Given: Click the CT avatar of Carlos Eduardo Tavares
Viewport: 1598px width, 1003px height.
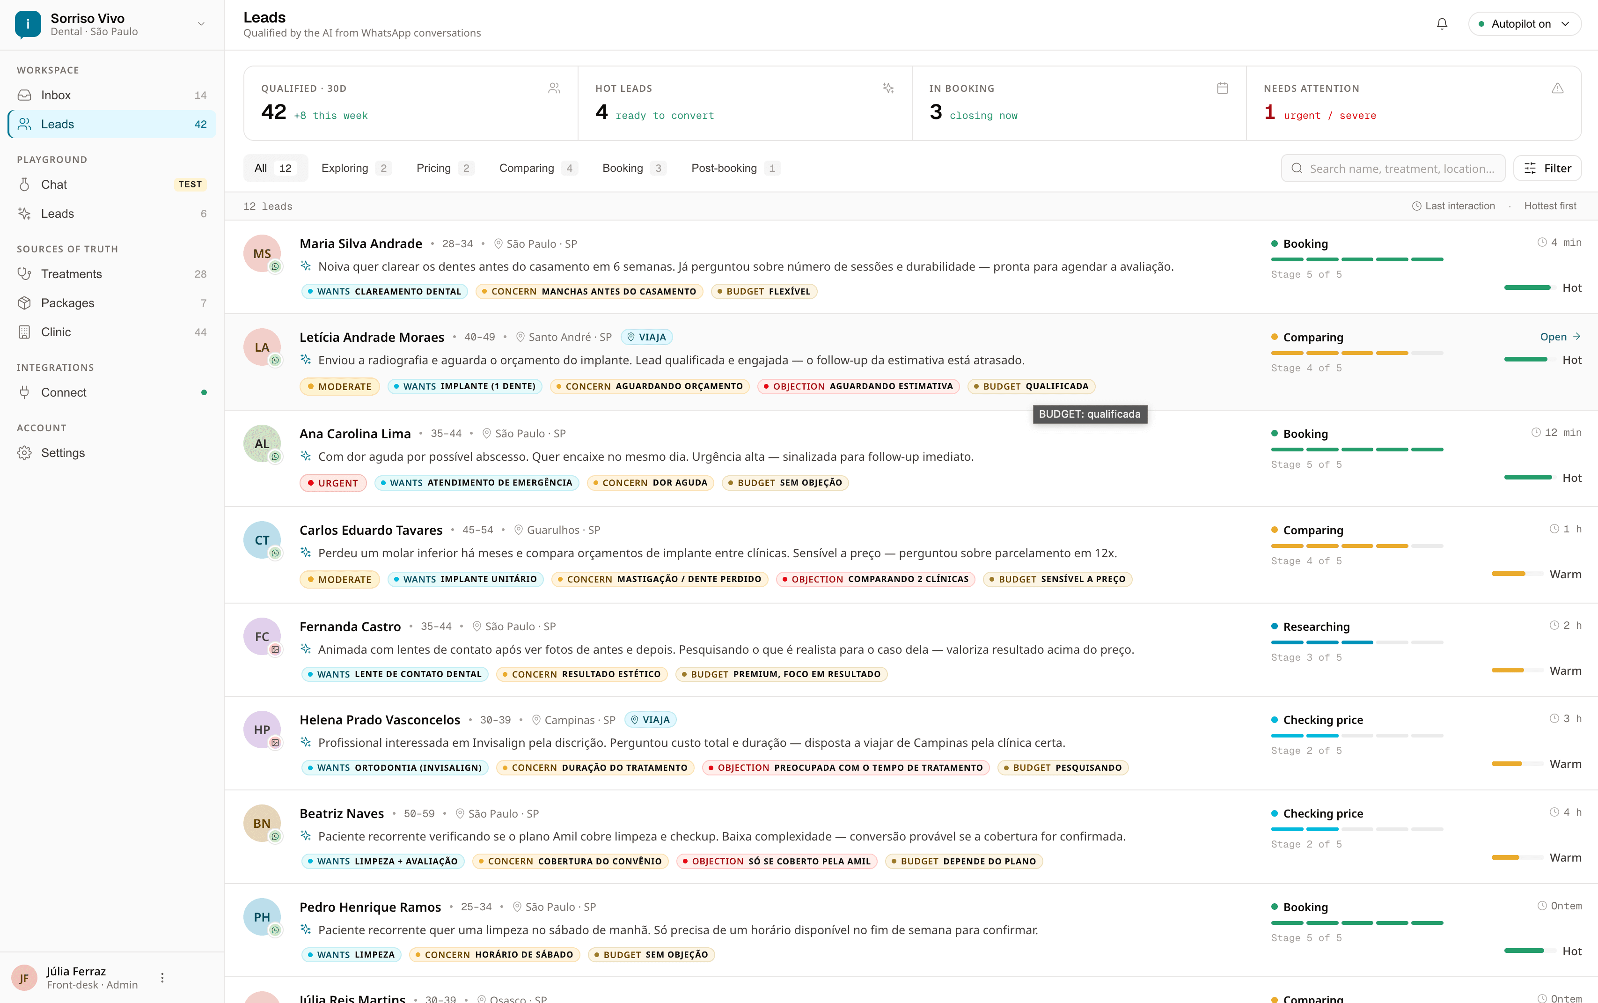Looking at the screenshot, I should tap(262, 540).
